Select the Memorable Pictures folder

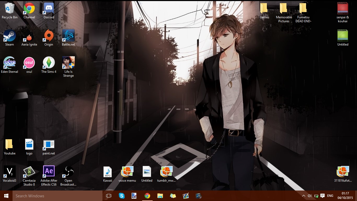point(284,13)
